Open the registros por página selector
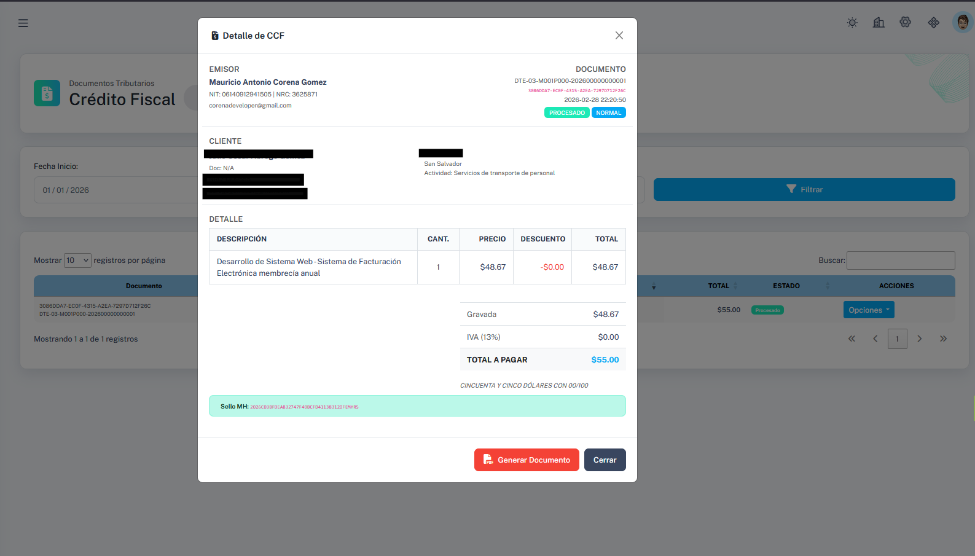Image resolution: width=975 pixels, height=556 pixels. click(77, 260)
